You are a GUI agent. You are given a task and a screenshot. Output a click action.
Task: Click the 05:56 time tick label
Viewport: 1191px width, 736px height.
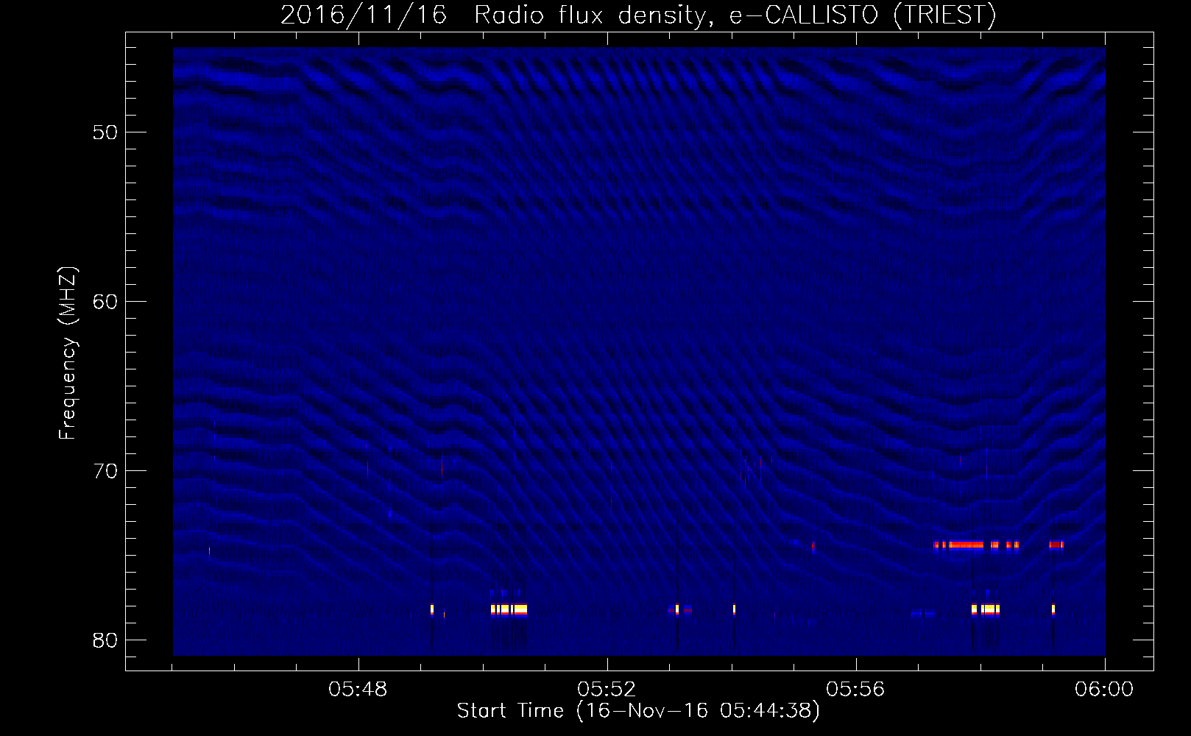pyautogui.click(x=855, y=690)
